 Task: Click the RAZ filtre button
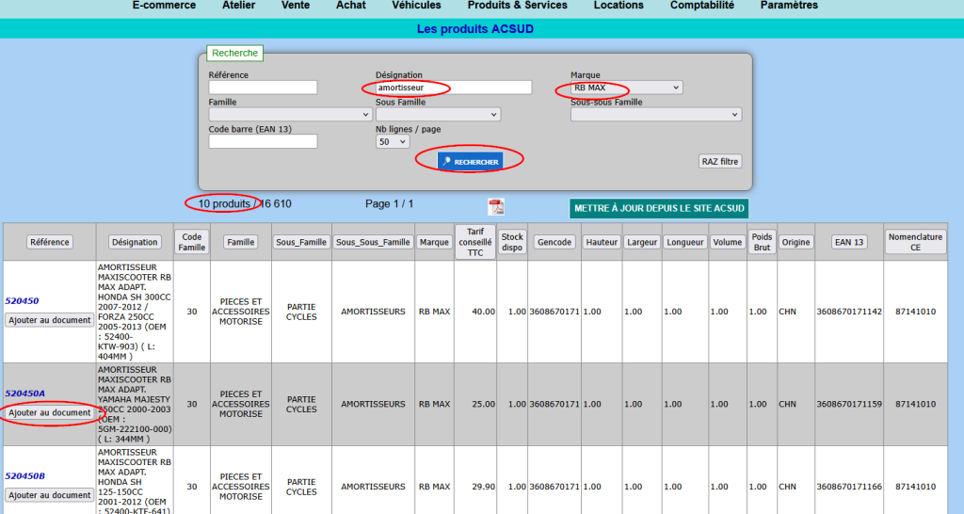tap(720, 161)
